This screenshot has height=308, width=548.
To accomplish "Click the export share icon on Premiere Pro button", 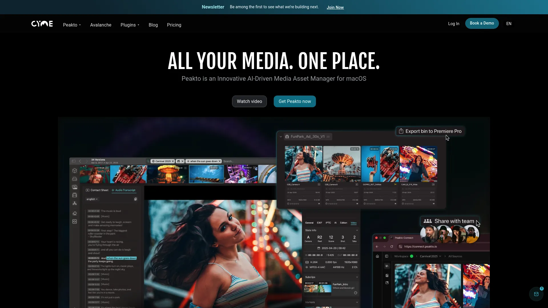I will pyautogui.click(x=401, y=131).
